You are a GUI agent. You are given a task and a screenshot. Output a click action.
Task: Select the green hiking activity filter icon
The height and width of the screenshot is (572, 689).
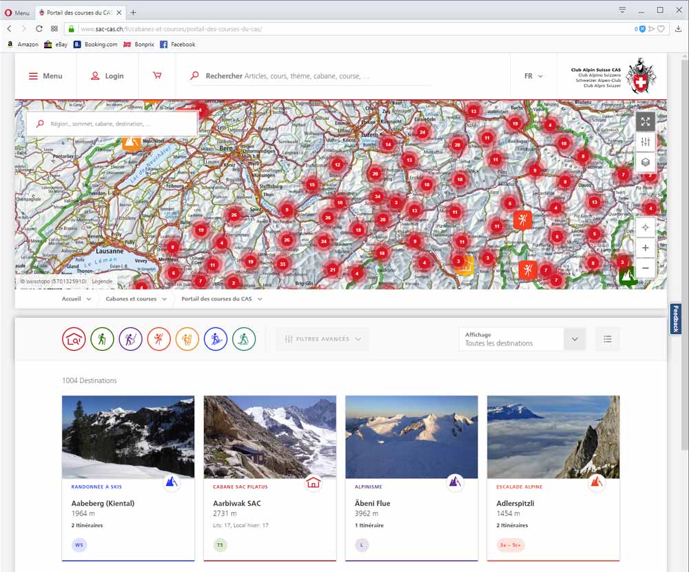pyautogui.click(x=102, y=339)
